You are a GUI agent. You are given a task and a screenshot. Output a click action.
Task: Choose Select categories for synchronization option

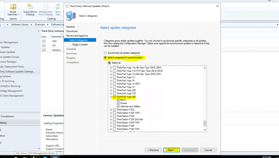point(105,57)
